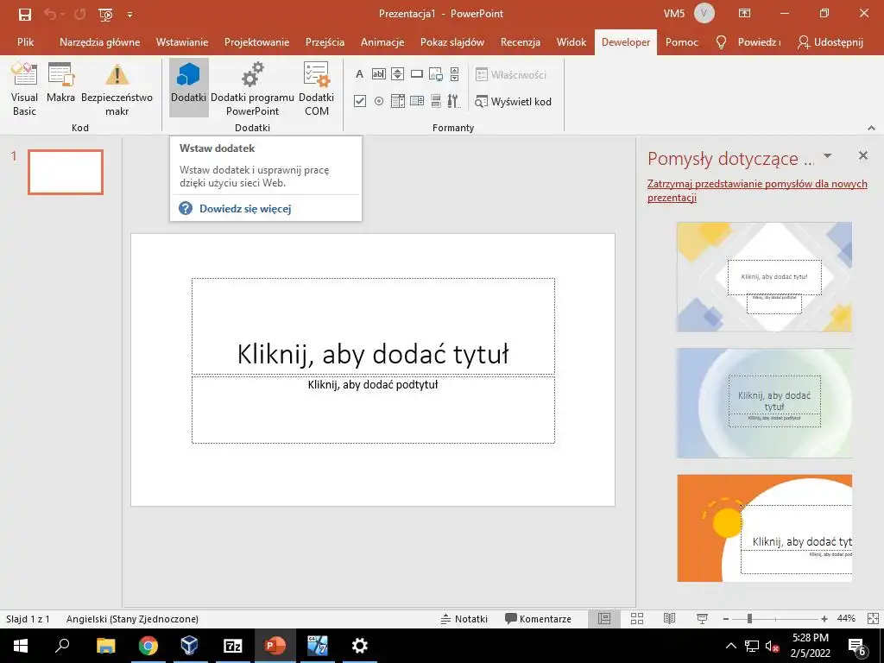
Task: Click Udostępnij share button
Action: tap(830, 41)
